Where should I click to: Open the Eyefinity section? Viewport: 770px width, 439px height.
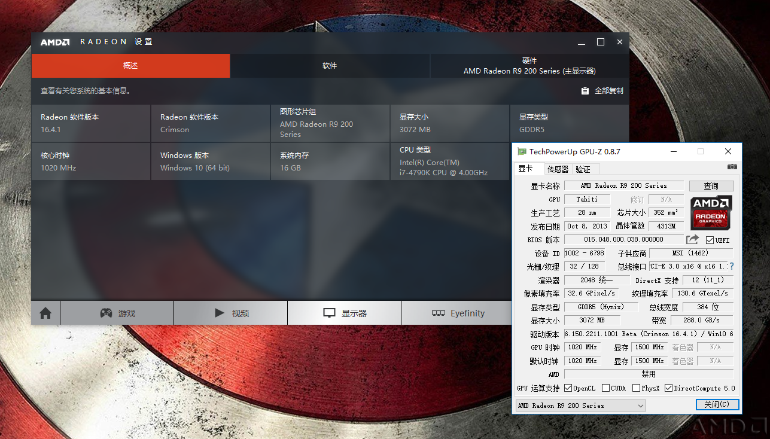coord(458,313)
